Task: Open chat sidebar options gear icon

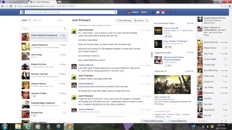Action: click(x=222, y=121)
